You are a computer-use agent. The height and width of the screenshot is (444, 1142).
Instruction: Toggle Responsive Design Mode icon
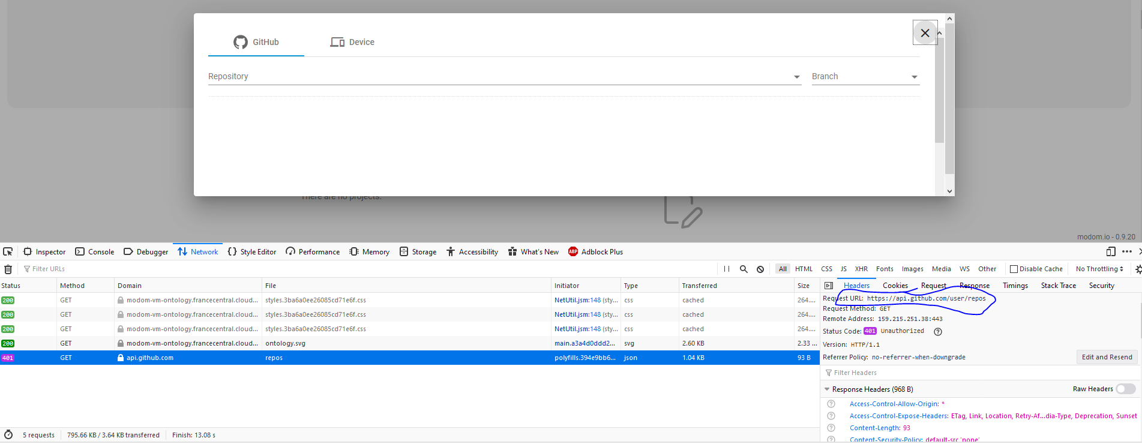pyautogui.click(x=1111, y=251)
